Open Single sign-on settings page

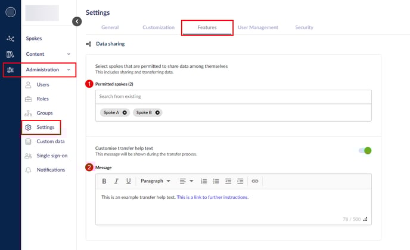click(52, 156)
